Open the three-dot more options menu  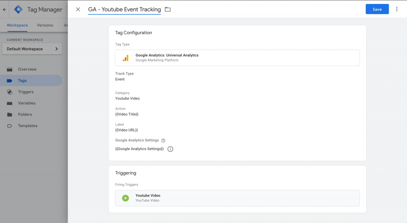pyautogui.click(x=397, y=9)
